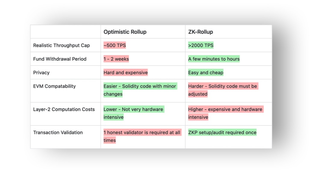Click "Harder - Solidity code must be adjusted"
Screen dimensions: 311x179
point(223,86)
